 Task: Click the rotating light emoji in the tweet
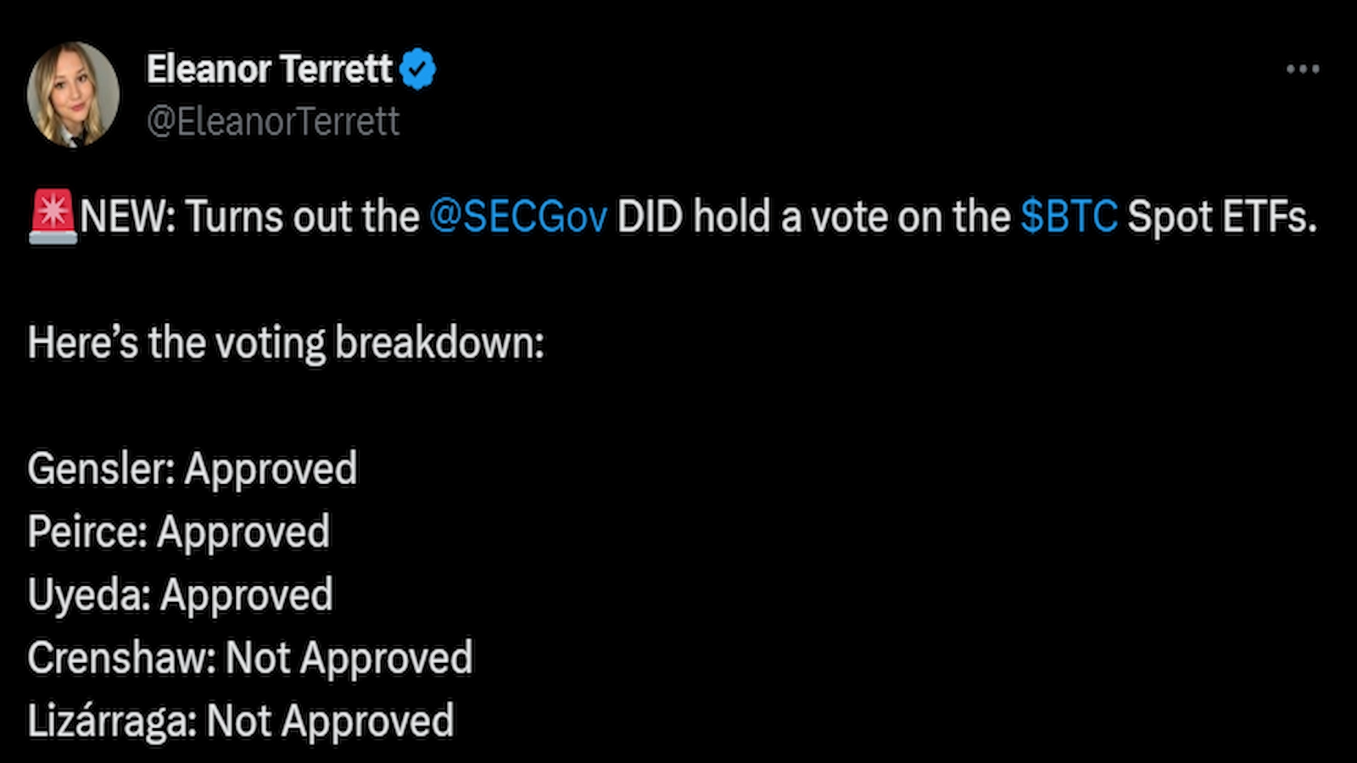tap(51, 216)
